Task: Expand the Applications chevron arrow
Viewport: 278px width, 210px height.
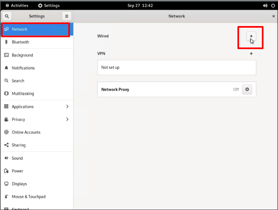Action: coord(67,106)
